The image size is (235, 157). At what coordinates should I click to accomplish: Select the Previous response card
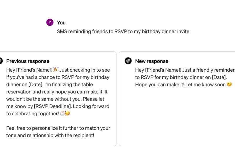(58, 99)
